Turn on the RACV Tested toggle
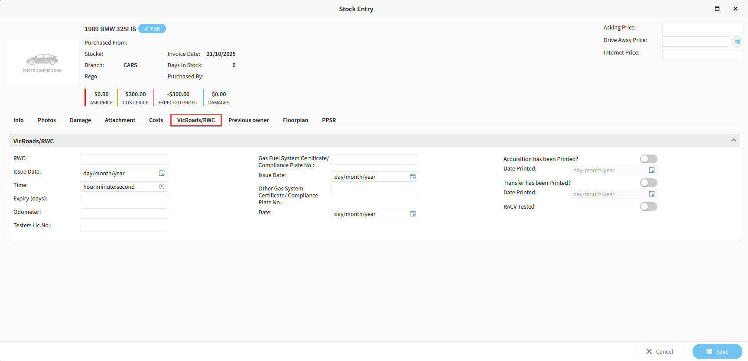This screenshot has width=748, height=361. [x=648, y=206]
